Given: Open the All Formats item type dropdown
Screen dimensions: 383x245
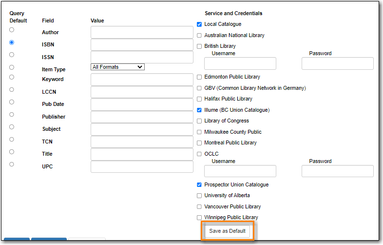Looking at the screenshot, I should coord(117,67).
